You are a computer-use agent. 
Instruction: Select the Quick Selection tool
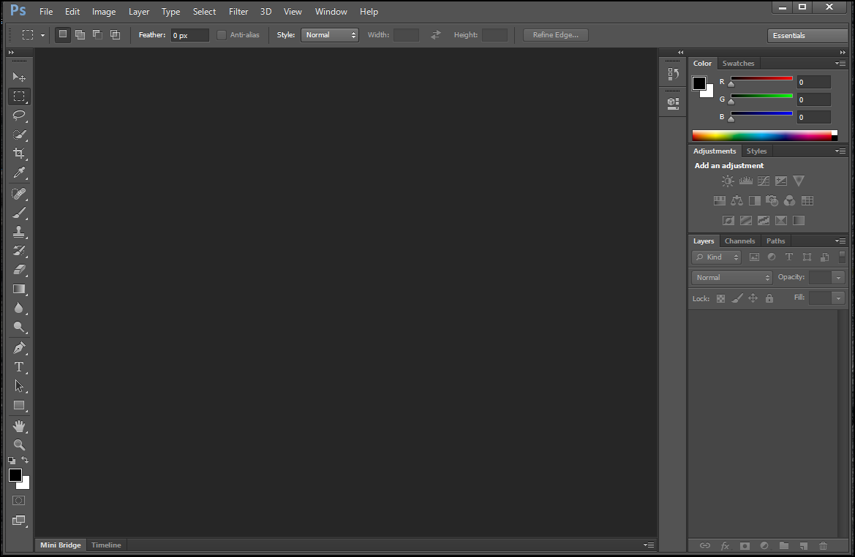[19, 134]
